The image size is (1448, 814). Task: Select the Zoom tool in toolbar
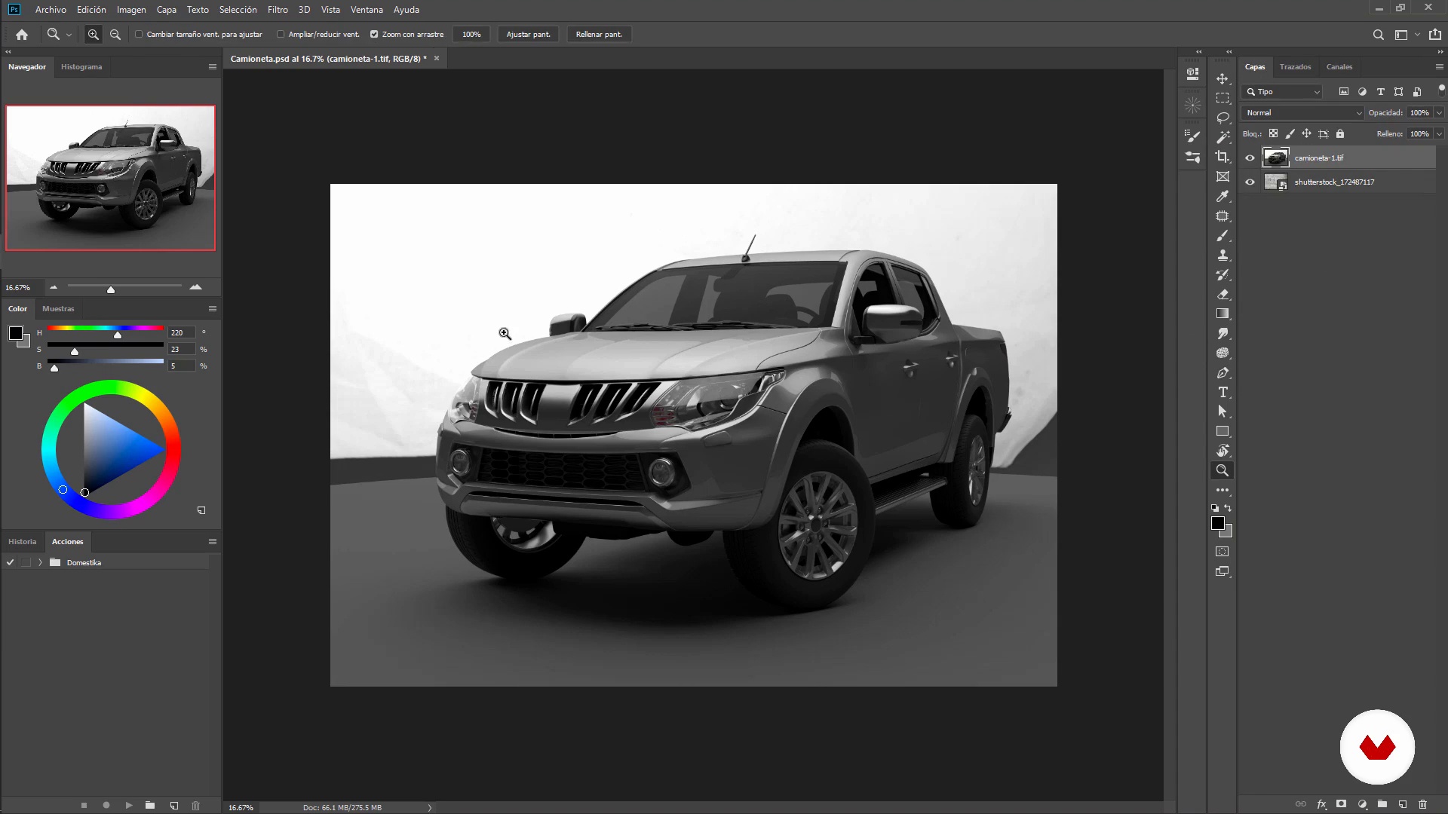pyautogui.click(x=1223, y=471)
